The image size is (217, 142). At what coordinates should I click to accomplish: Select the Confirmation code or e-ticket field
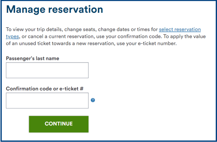coord(47,101)
